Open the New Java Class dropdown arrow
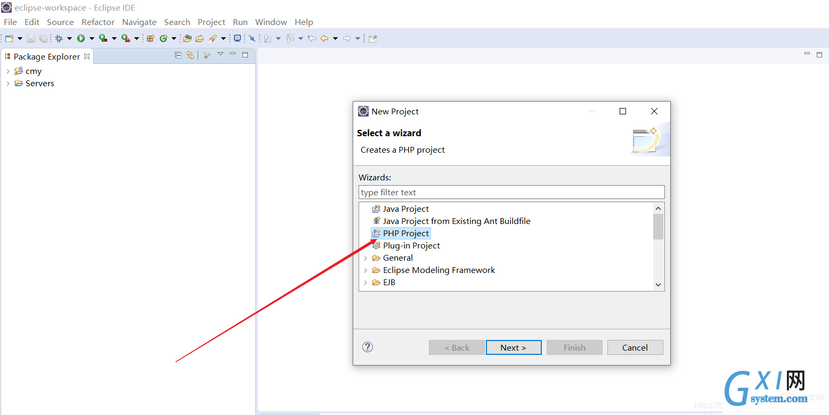 point(174,38)
